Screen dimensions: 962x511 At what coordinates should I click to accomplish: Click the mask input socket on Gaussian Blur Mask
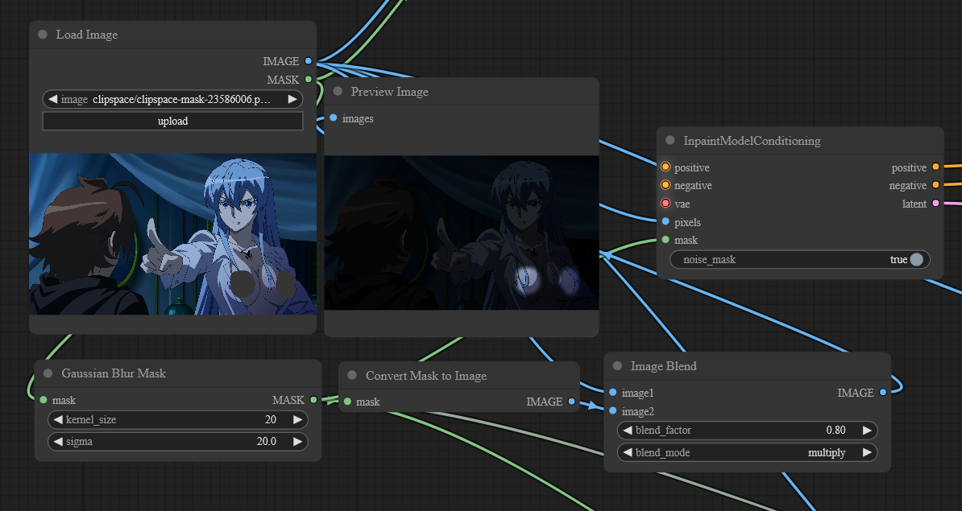pyautogui.click(x=44, y=399)
